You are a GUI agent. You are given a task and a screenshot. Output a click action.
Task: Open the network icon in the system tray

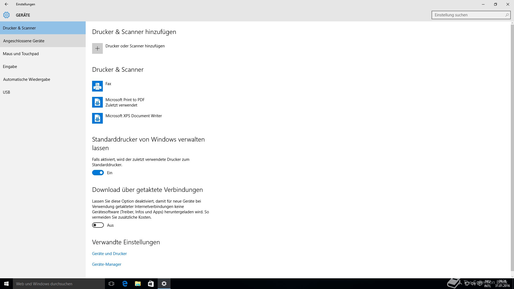[x=467, y=284]
